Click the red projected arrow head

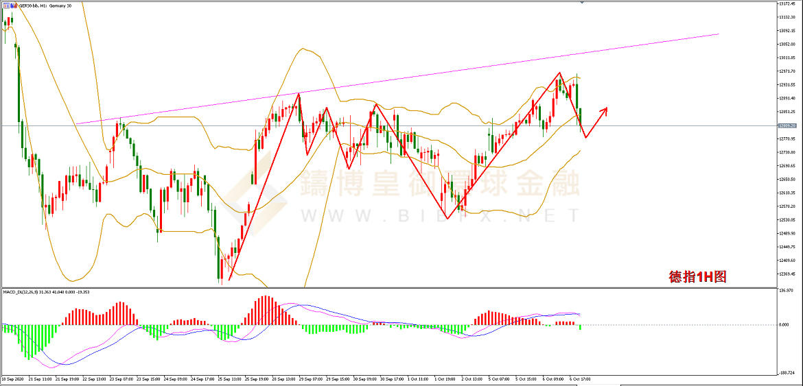(604, 109)
